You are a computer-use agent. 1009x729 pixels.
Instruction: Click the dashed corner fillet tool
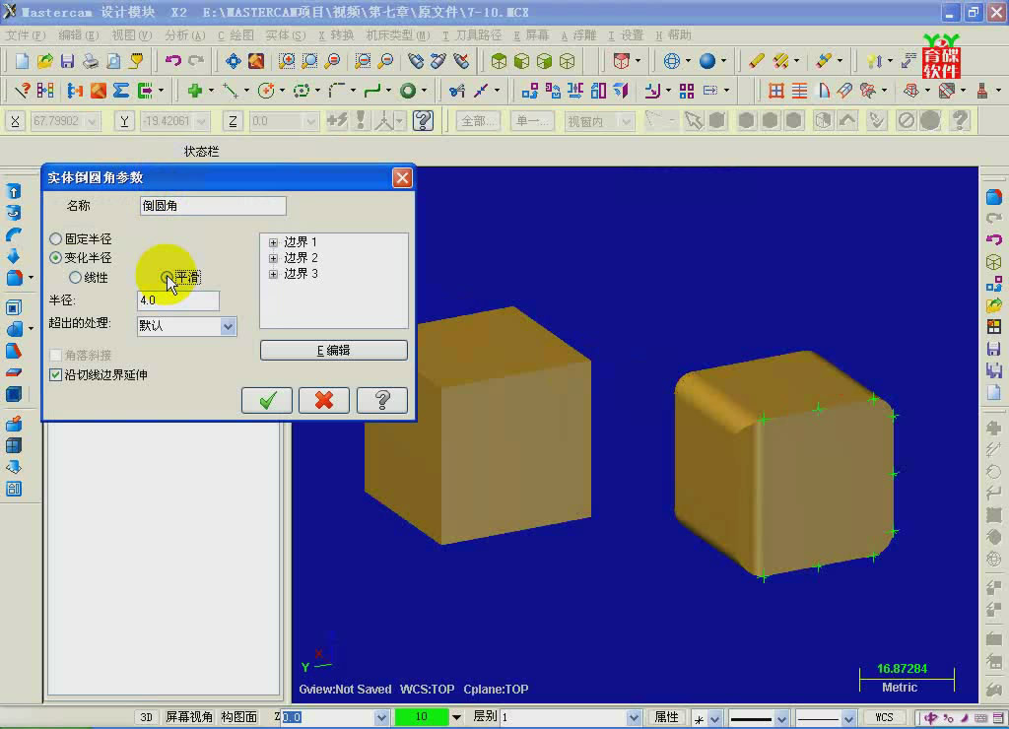click(337, 91)
